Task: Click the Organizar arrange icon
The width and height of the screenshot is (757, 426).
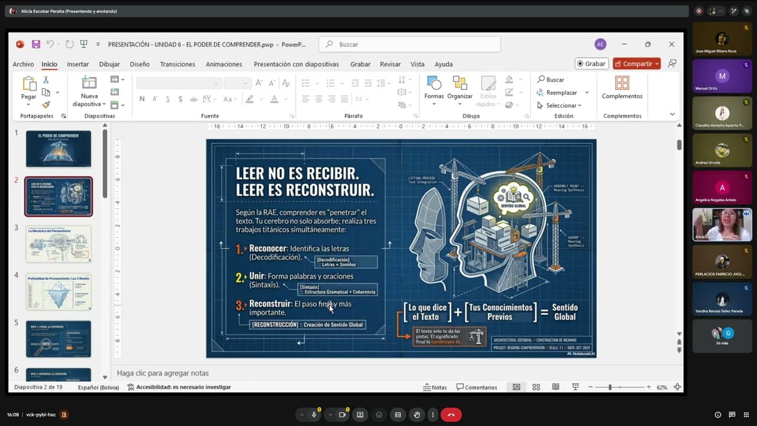Action: (460, 83)
